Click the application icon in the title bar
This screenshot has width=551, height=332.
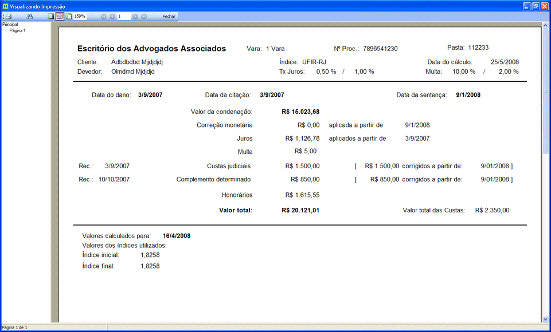[x=5, y=6]
